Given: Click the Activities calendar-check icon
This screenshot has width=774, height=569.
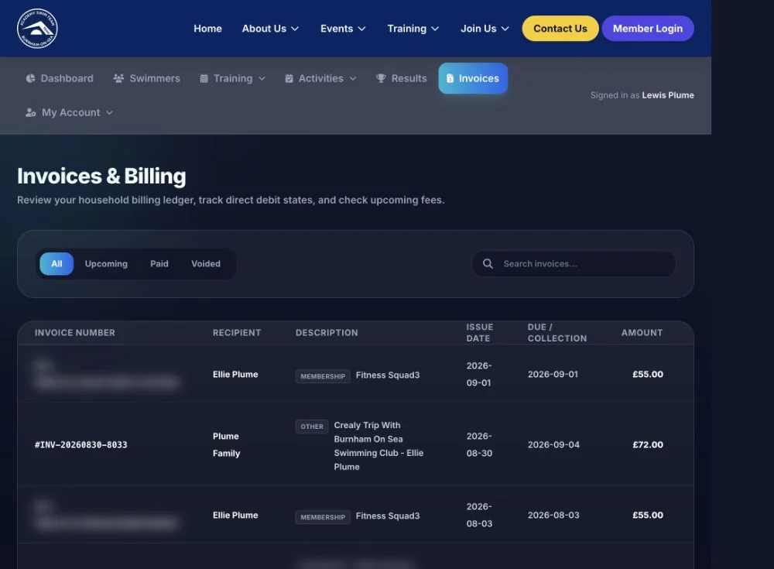Looking at the screenshot, I should click(x=289, y=78).
